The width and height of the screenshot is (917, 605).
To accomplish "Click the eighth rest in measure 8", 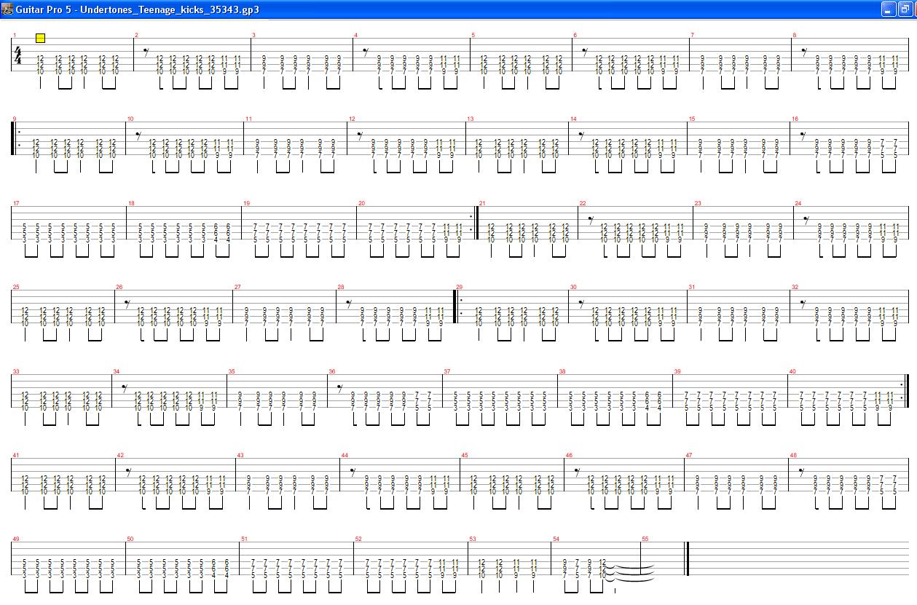I will (804, 52).
